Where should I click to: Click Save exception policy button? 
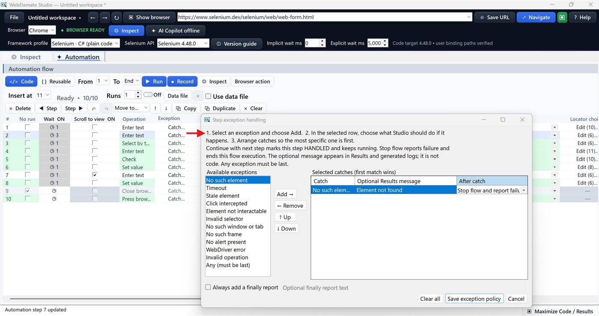(474, 299)
